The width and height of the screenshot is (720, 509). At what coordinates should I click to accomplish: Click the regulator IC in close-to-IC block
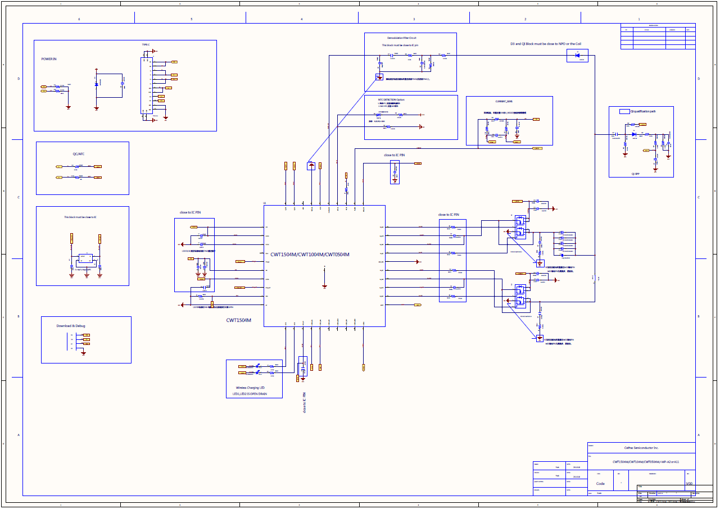coord(85,258)
